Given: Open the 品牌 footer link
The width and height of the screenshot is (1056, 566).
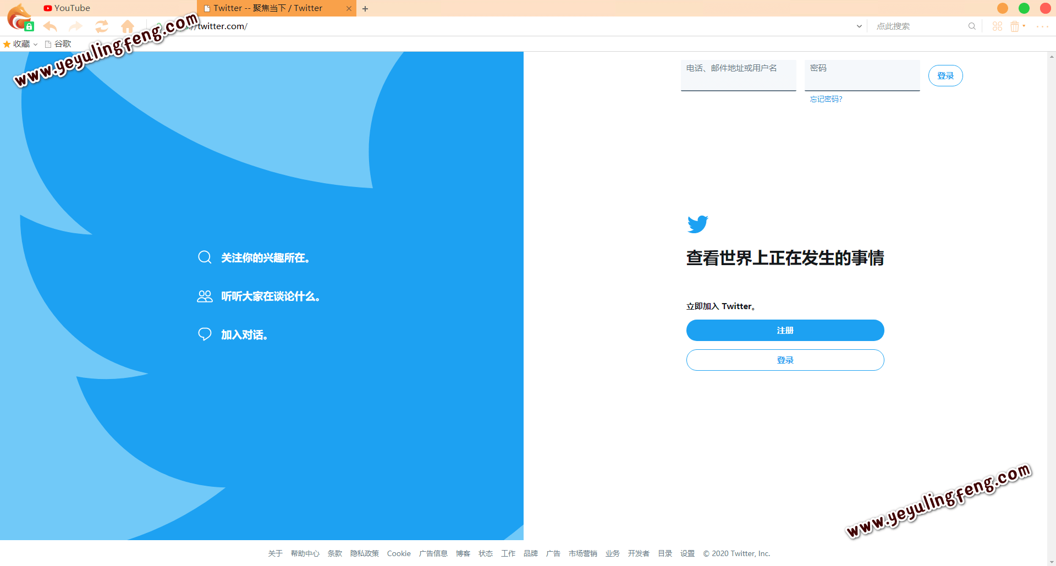Looking at the screenshot, I should tap(531, 553).
